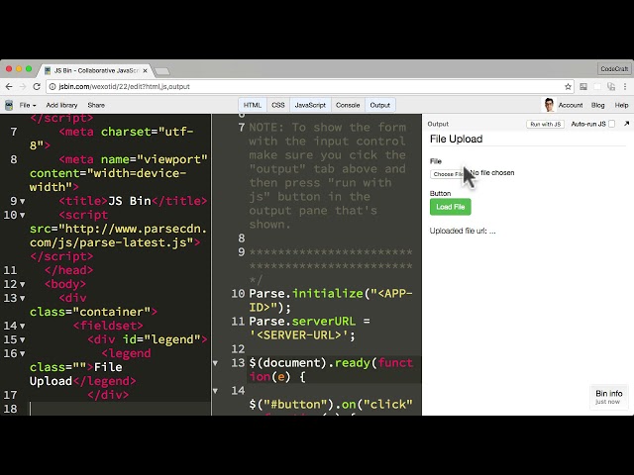Collapse HTML line 13 div fold

(22, 298)
